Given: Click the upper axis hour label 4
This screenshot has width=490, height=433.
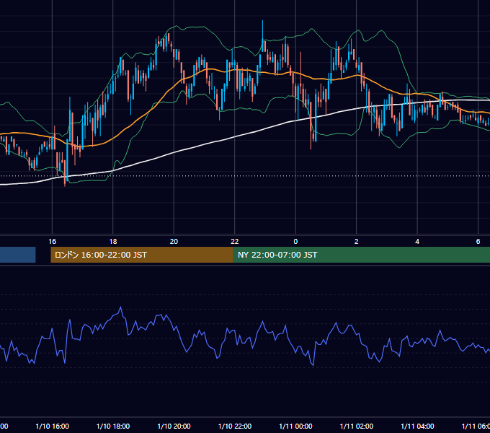Looking at the screenshot, I should [417, 242].
